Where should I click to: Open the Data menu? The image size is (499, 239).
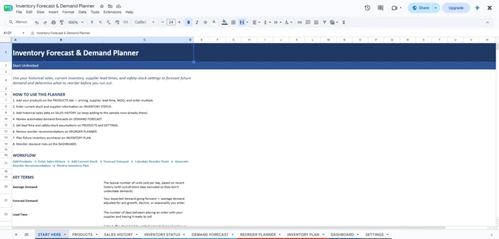coord(82,12)
